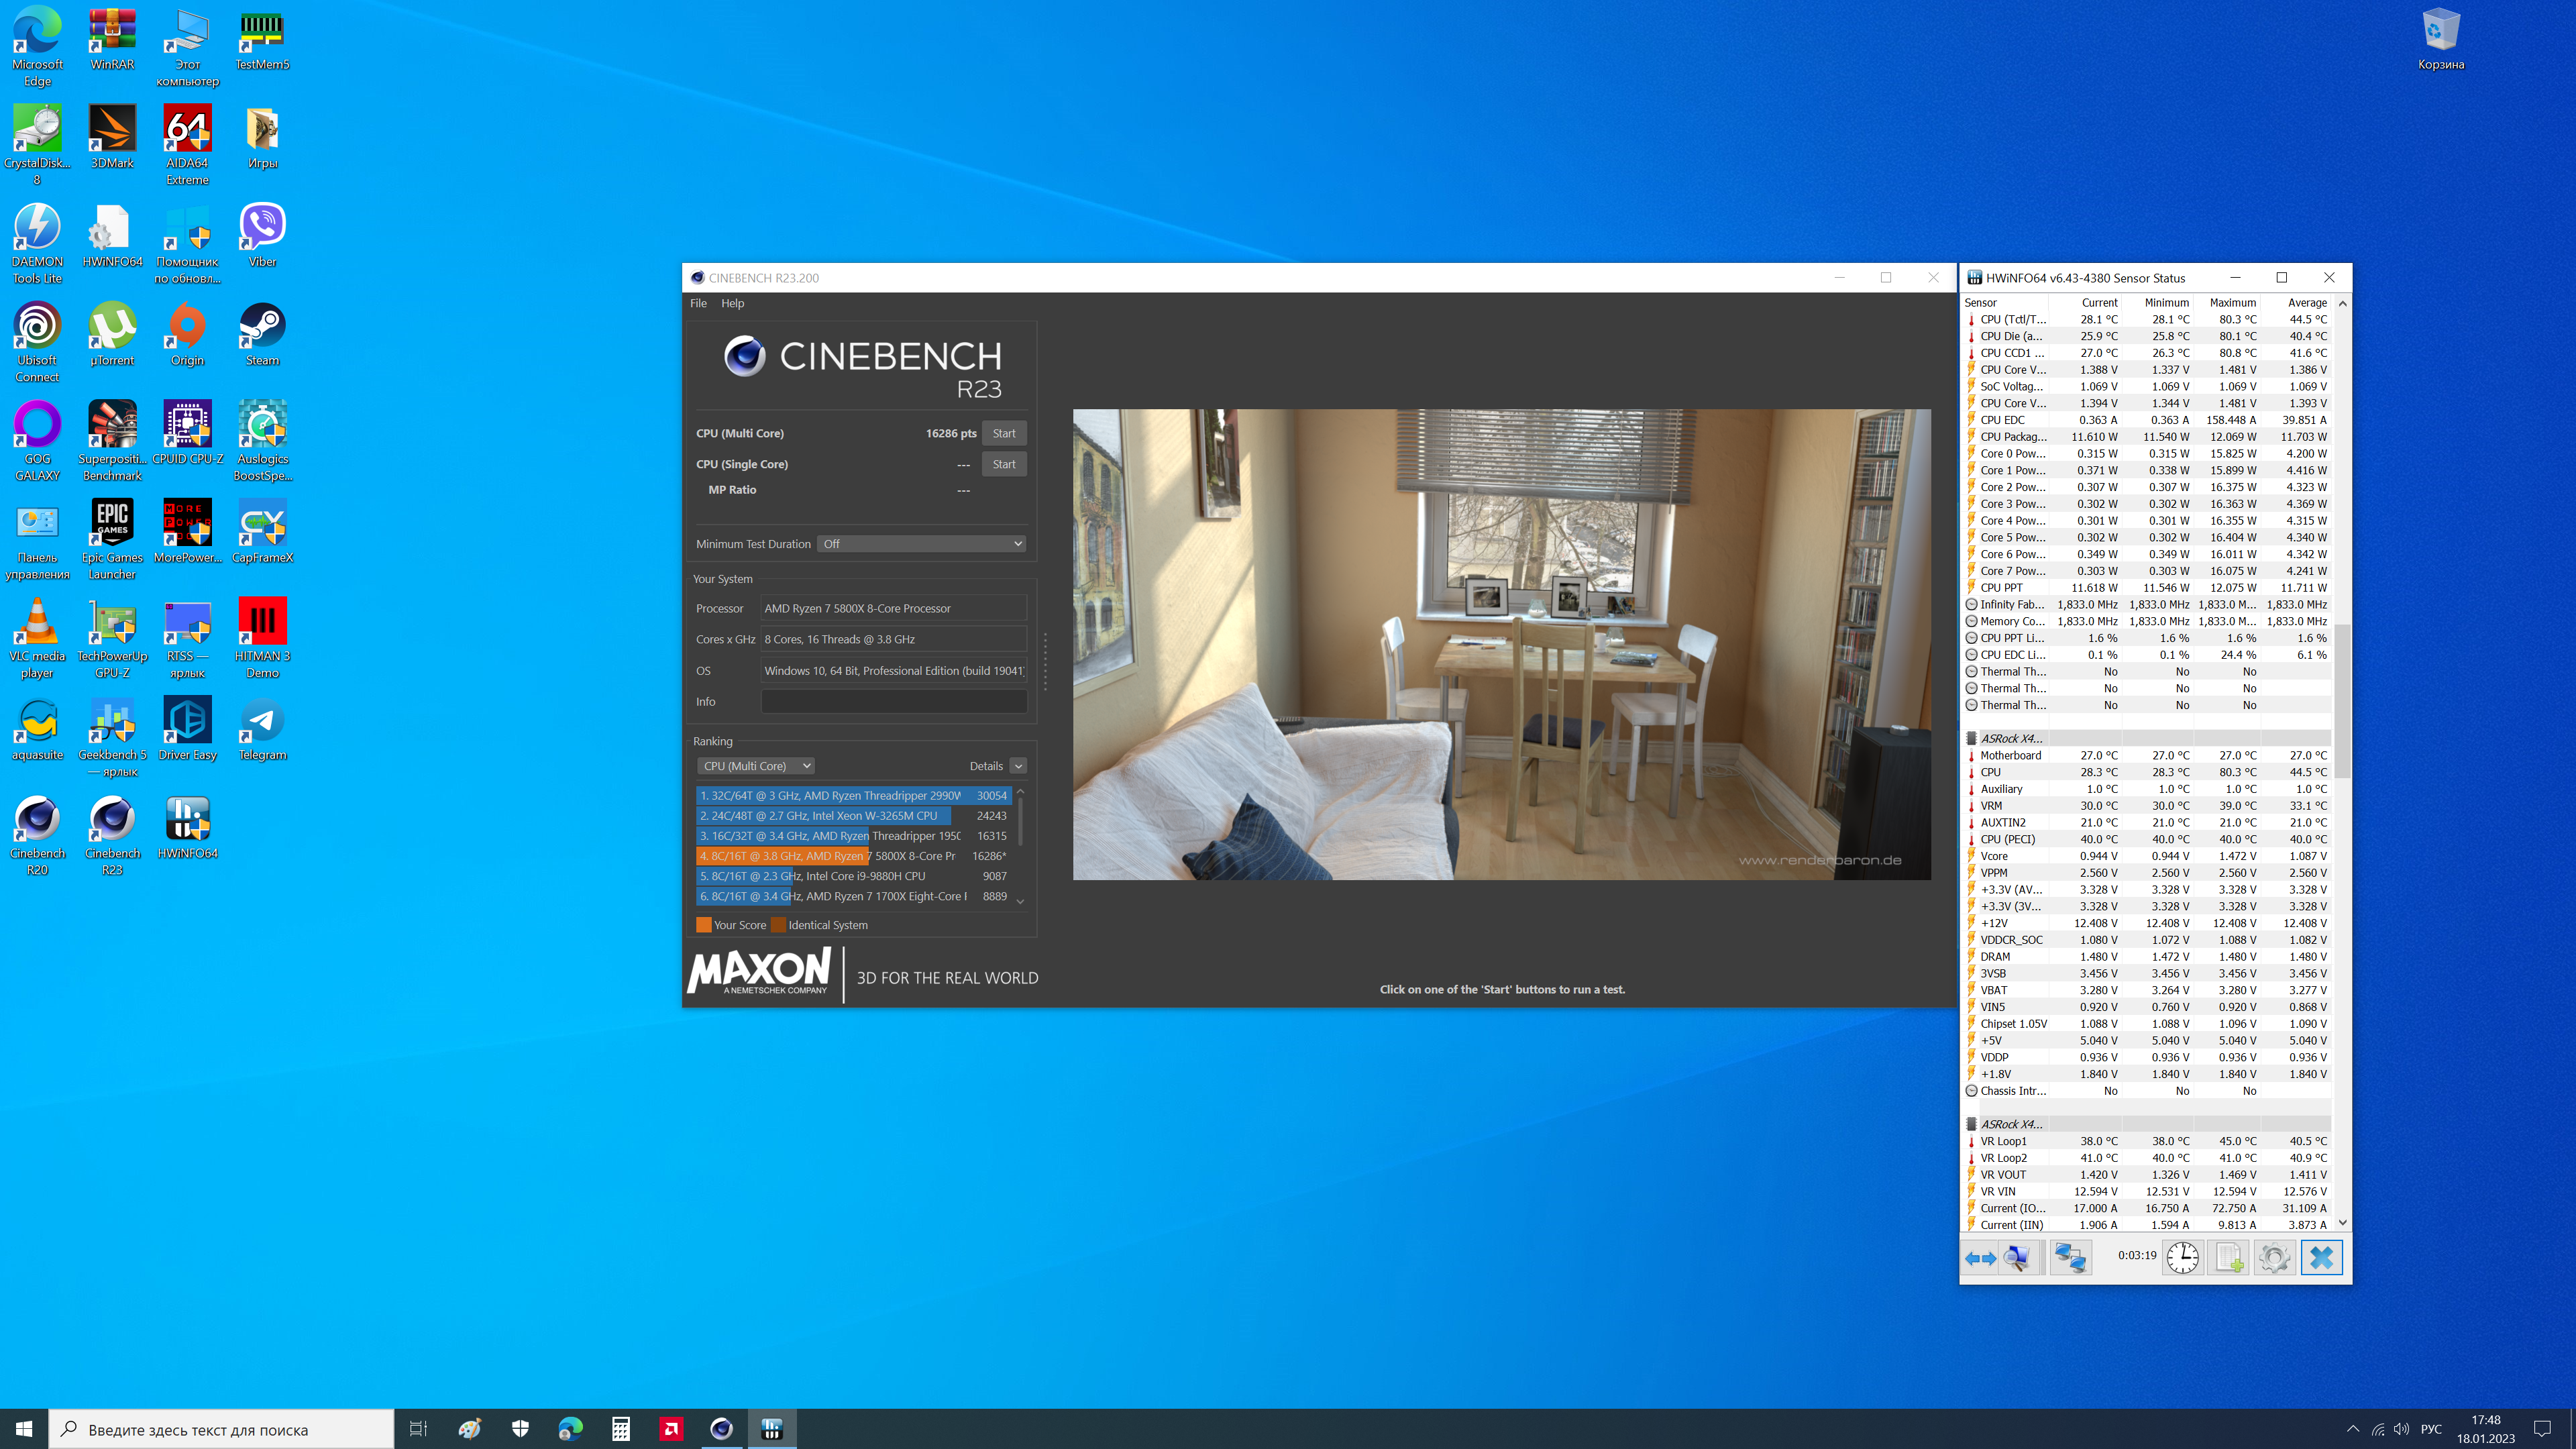Start the CPU (Single Core) test
Image resolution: width=2576 pixels, height=1449 pixels.
click(x=1003, y=464)
